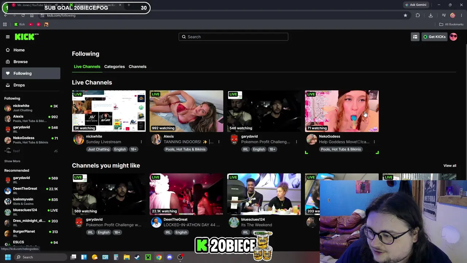Click NekoGodess channel avatar on stream card

[312, 139]
